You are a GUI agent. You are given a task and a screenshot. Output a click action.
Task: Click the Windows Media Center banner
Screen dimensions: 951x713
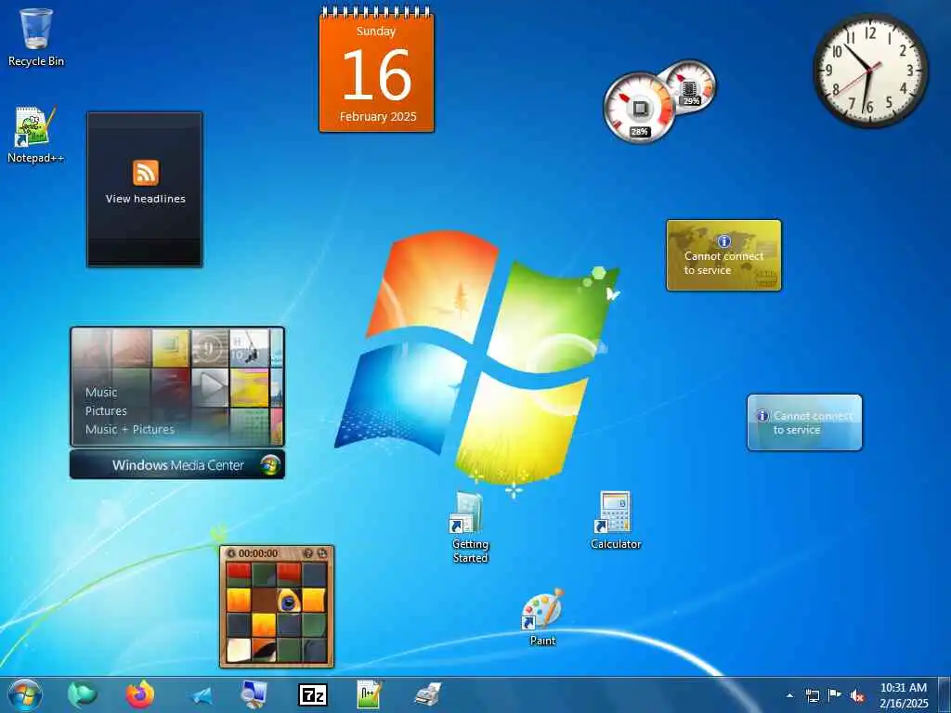177,465
